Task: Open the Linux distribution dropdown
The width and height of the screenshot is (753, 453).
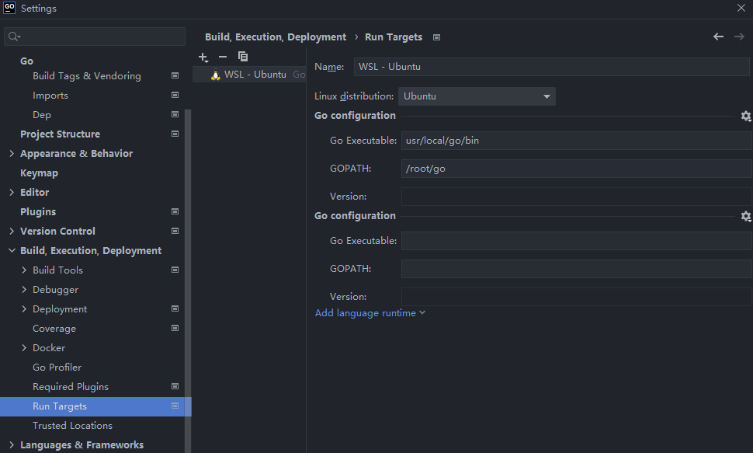Action: [x=477, y=96]
